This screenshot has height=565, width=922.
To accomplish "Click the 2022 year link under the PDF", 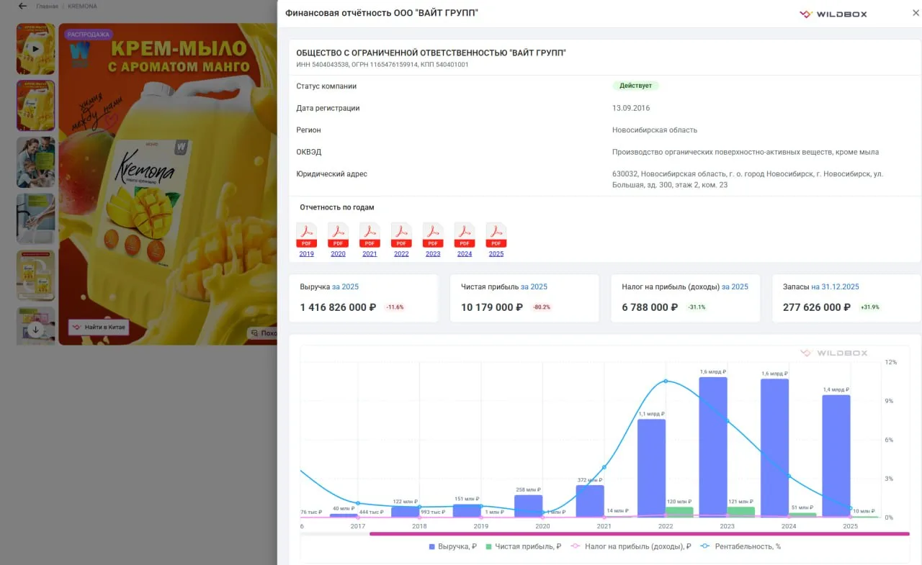I will point(401,254).
